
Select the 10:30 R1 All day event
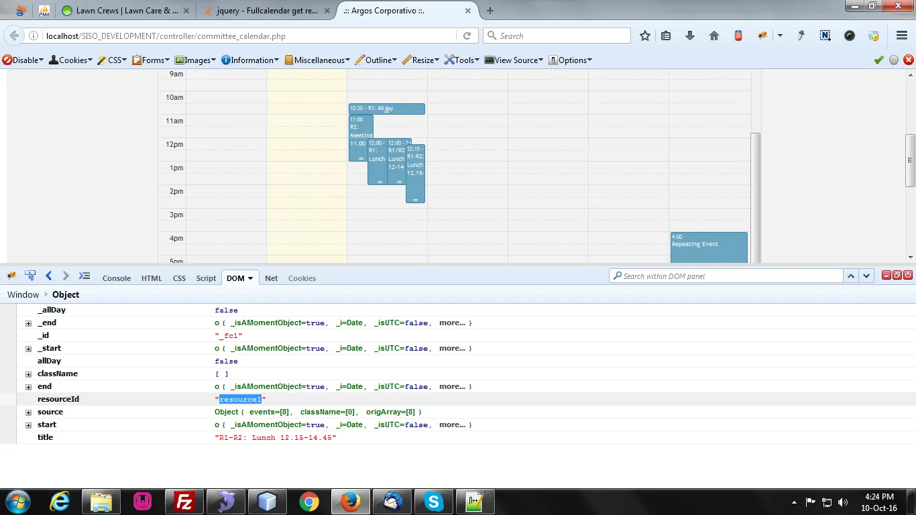[x=387, y=109]
